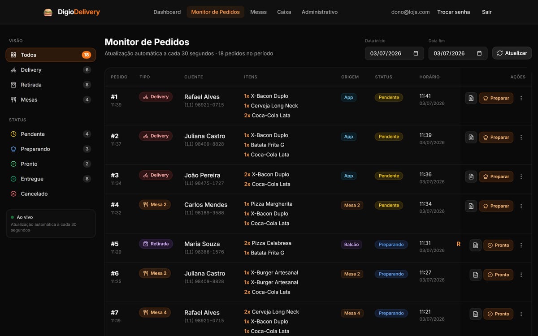Click Preparar for order #2
The image size is (538, 336).
coord(496,138)
